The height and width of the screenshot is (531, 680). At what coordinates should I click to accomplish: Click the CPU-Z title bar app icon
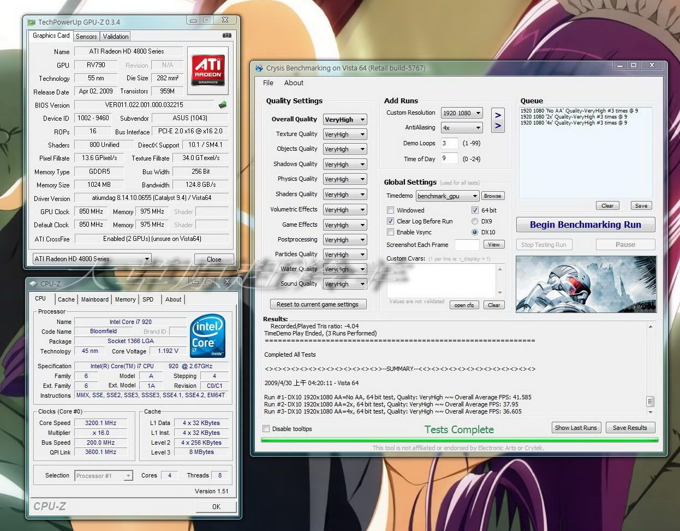point(34,284)
